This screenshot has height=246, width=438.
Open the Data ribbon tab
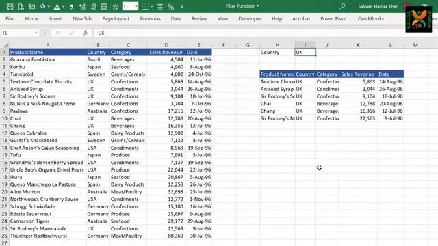point(176,18)
